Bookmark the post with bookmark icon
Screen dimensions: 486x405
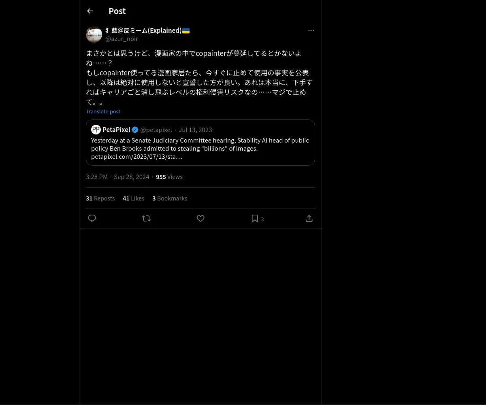click(255, 218)
